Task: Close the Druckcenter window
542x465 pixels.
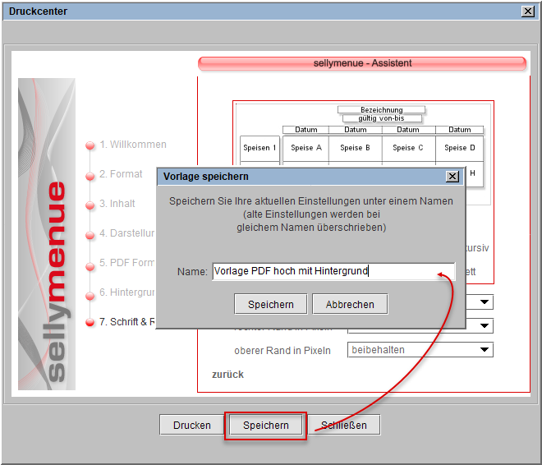Action: (x=527, y=12)
